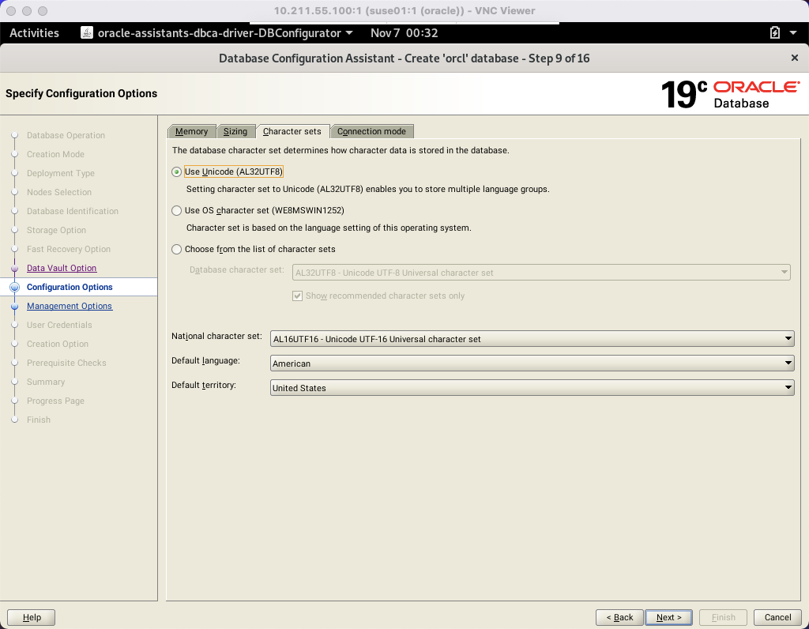Click User Credentials step in sidebar

59,325
